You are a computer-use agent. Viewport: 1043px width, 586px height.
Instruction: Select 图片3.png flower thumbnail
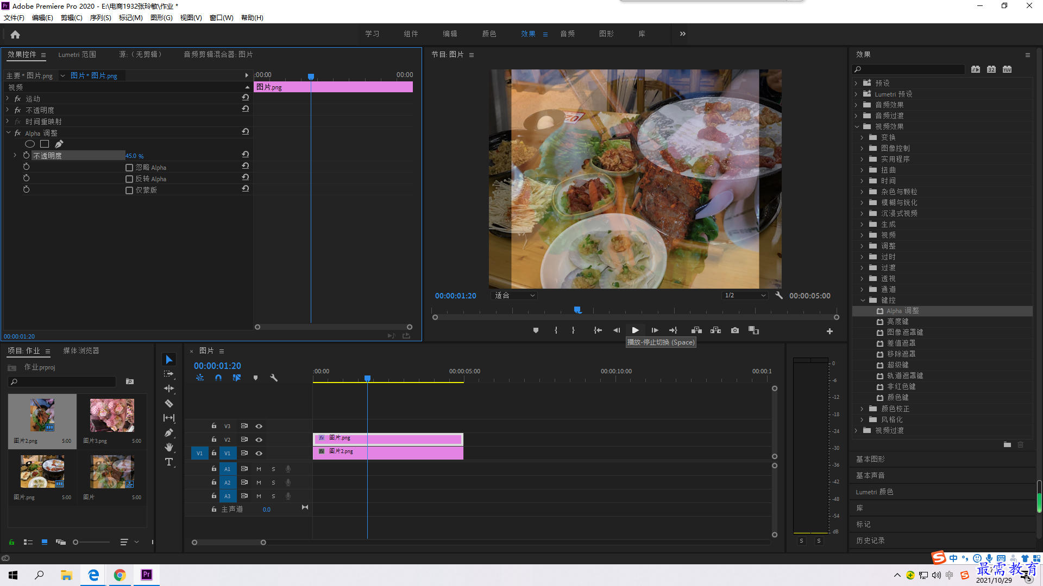[112, 416]
